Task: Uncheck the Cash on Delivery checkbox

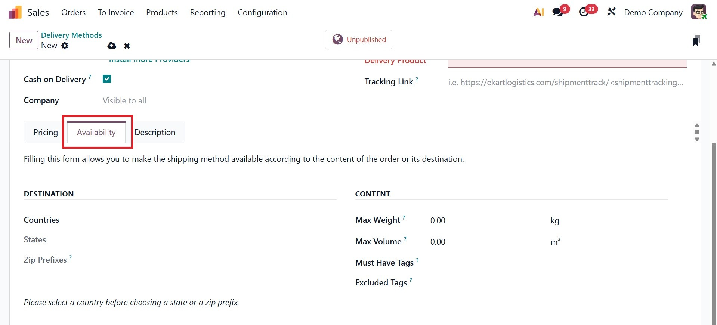Action: point(107,79)
